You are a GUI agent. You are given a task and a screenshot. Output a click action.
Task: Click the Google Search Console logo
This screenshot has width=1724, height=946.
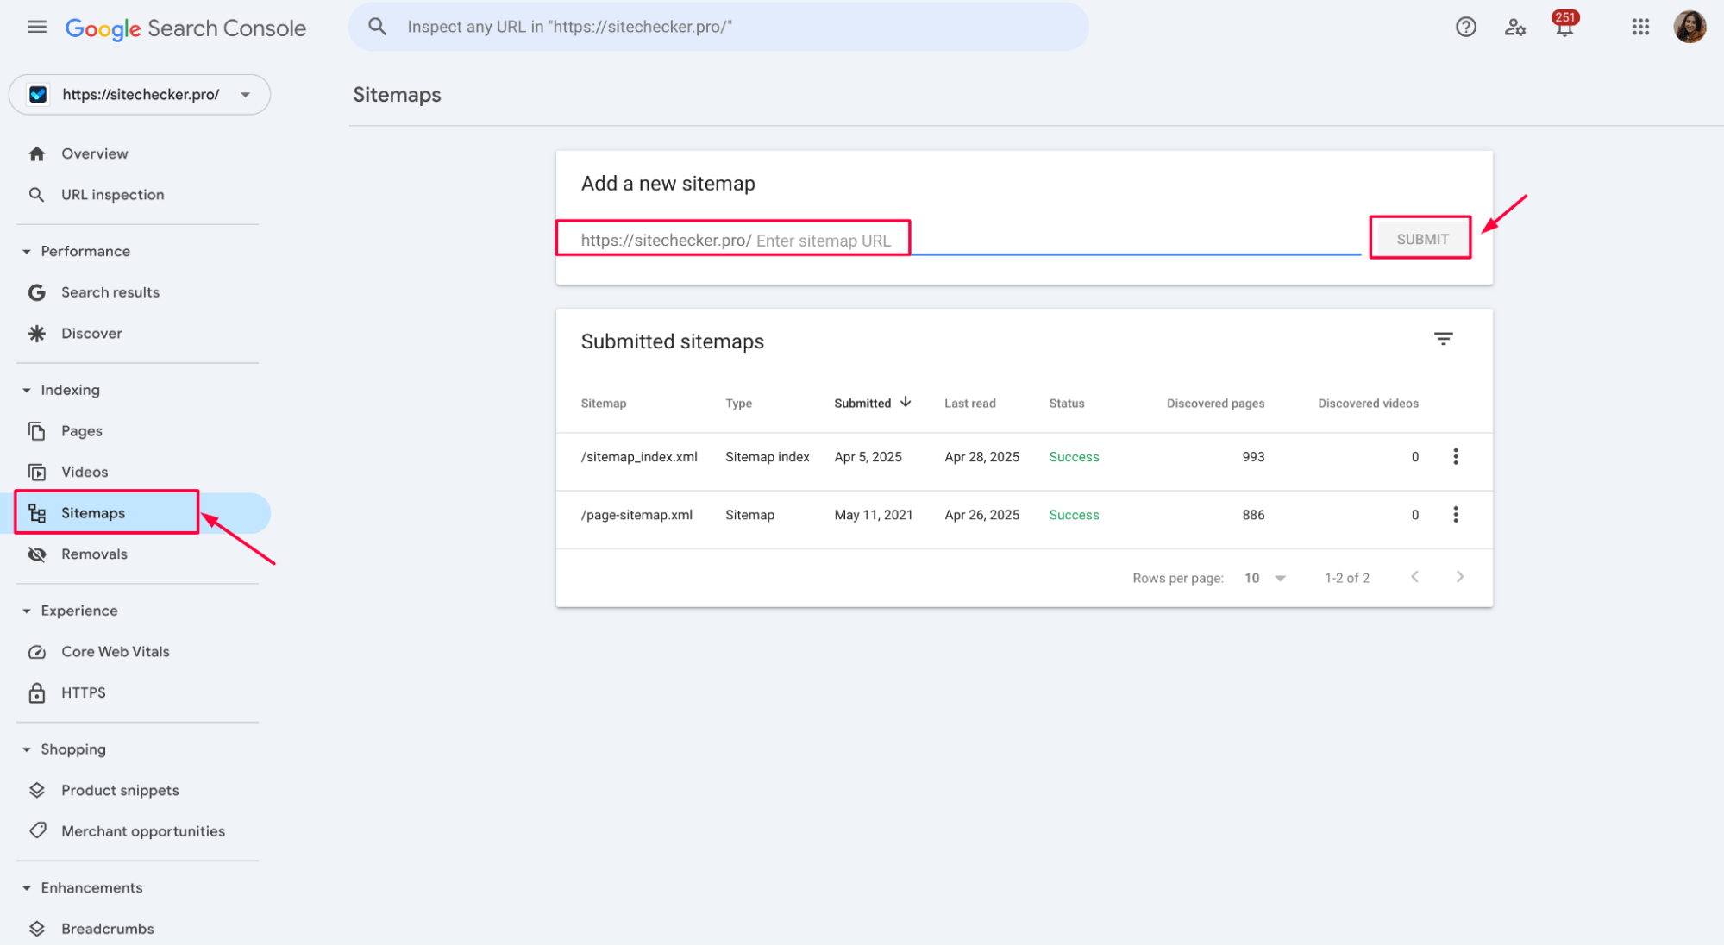point(185,28)
